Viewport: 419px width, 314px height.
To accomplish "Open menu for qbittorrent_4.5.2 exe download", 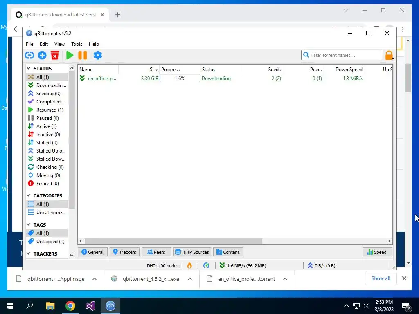I will 190,279.
